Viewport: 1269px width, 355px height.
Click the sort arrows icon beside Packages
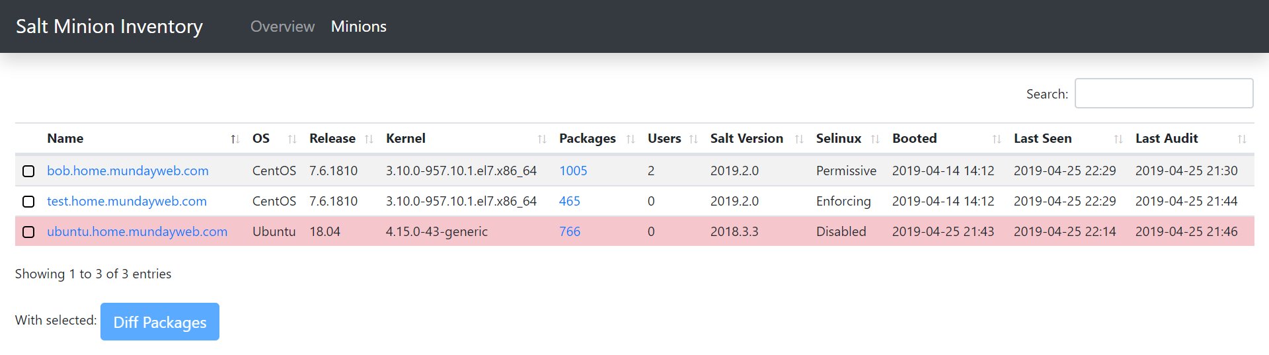(631, 139)
